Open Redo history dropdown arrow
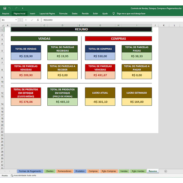 click(x=19, y=8)
